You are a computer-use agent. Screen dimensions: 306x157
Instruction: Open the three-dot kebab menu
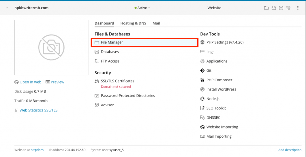point(298,8)
